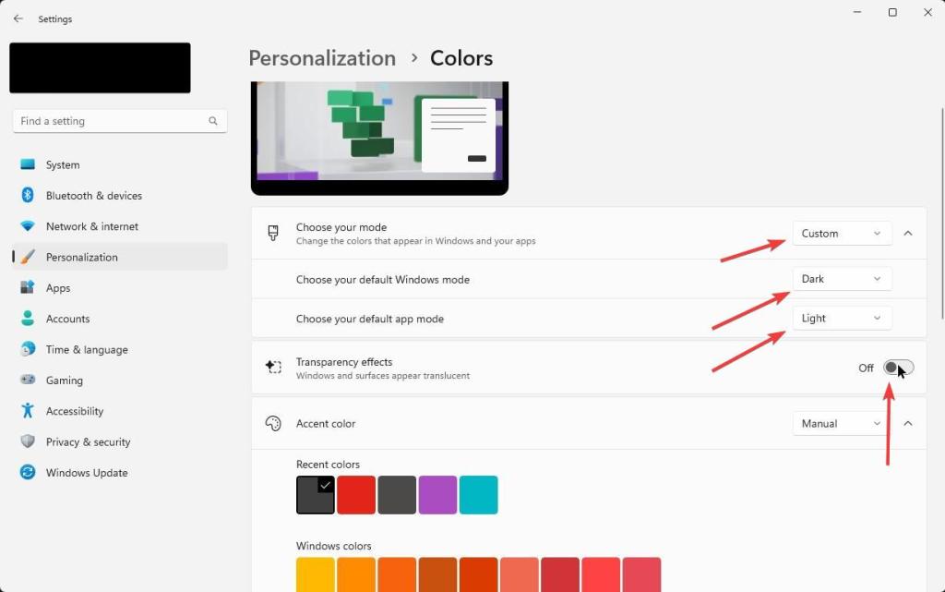This screenshot has height=592, width=945.
Task: Click the Accessibility figure icon
Action: coord(28,411)
